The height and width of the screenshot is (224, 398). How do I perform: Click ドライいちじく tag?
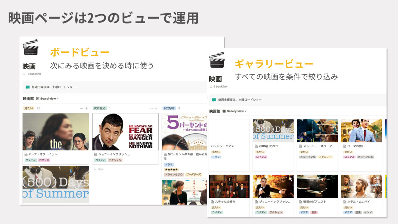174,174
